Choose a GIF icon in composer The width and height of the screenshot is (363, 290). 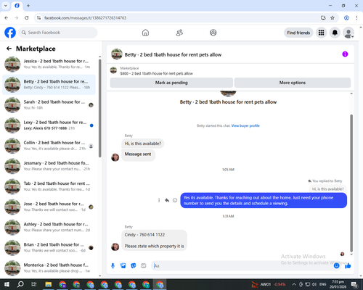144,266
